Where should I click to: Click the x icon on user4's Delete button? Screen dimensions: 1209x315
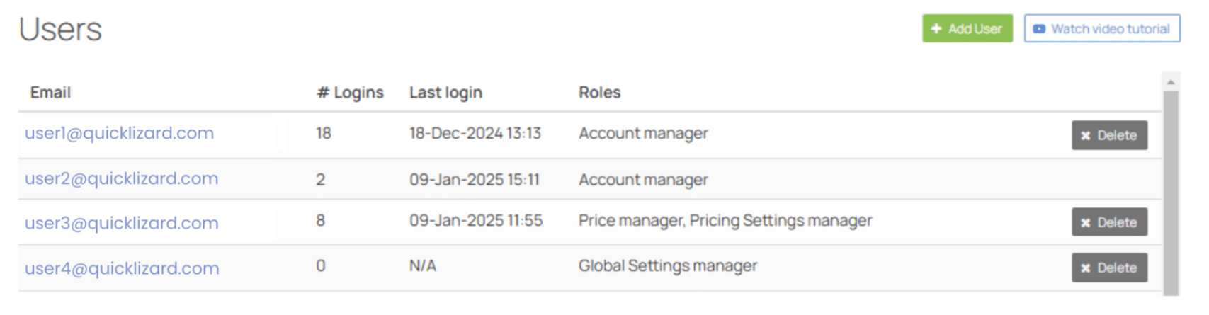pyautogui.click(x=1086, y=268)
